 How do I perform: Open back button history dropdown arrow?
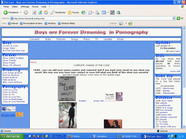(21, 12)
